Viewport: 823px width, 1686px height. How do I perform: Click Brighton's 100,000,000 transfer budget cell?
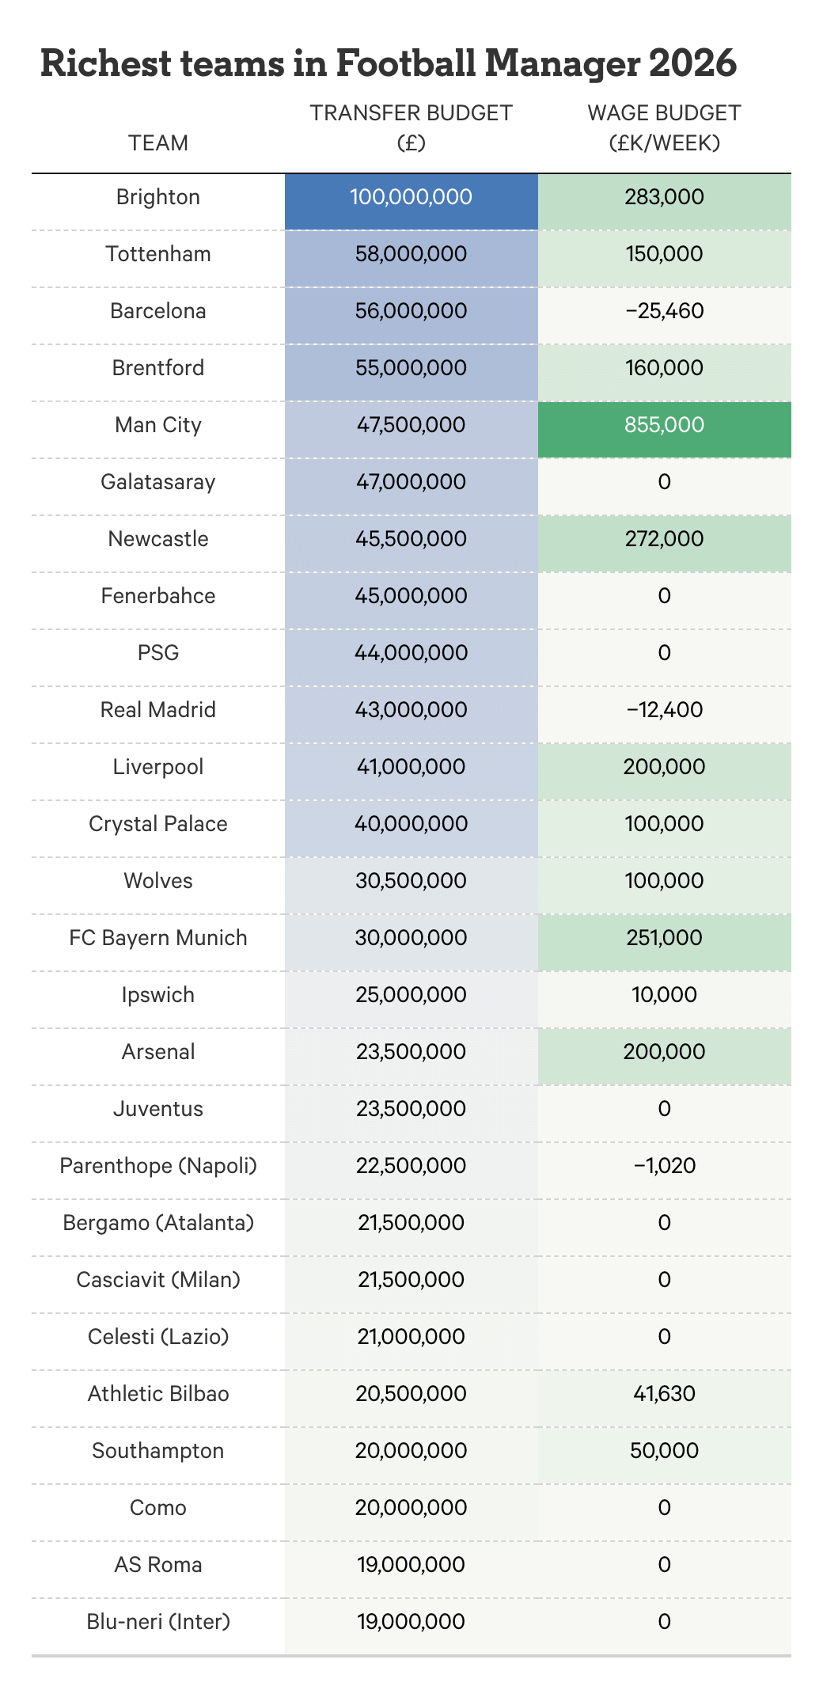411,197
